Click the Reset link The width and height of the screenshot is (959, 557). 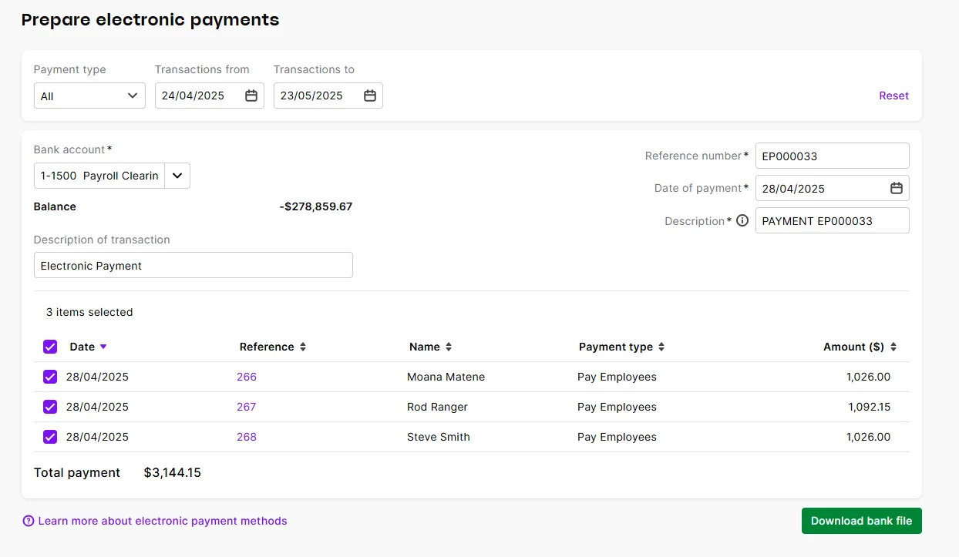pyautogui.click(x=893, y=96)
